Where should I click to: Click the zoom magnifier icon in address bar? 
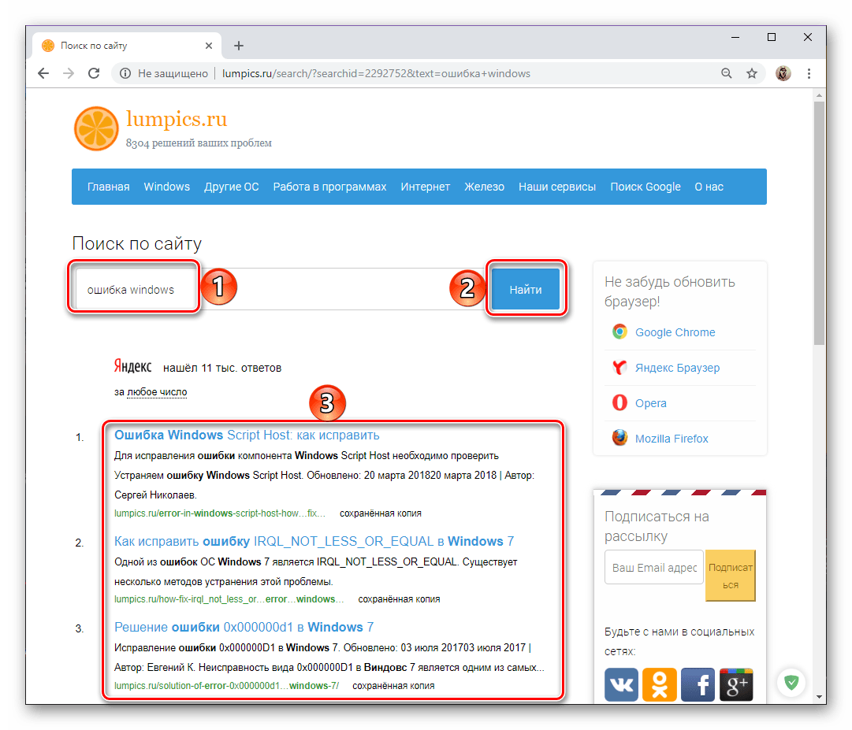(x=727, y=73)
